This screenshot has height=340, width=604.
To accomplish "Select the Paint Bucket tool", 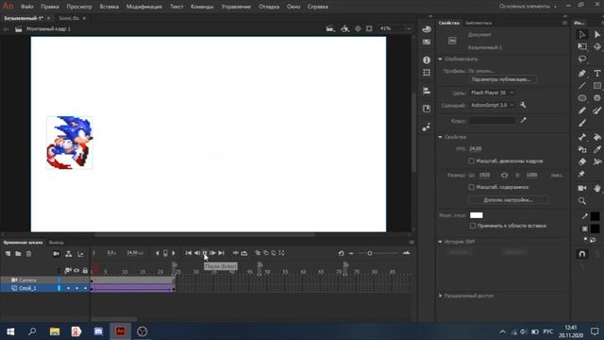I will pos(597,137).
